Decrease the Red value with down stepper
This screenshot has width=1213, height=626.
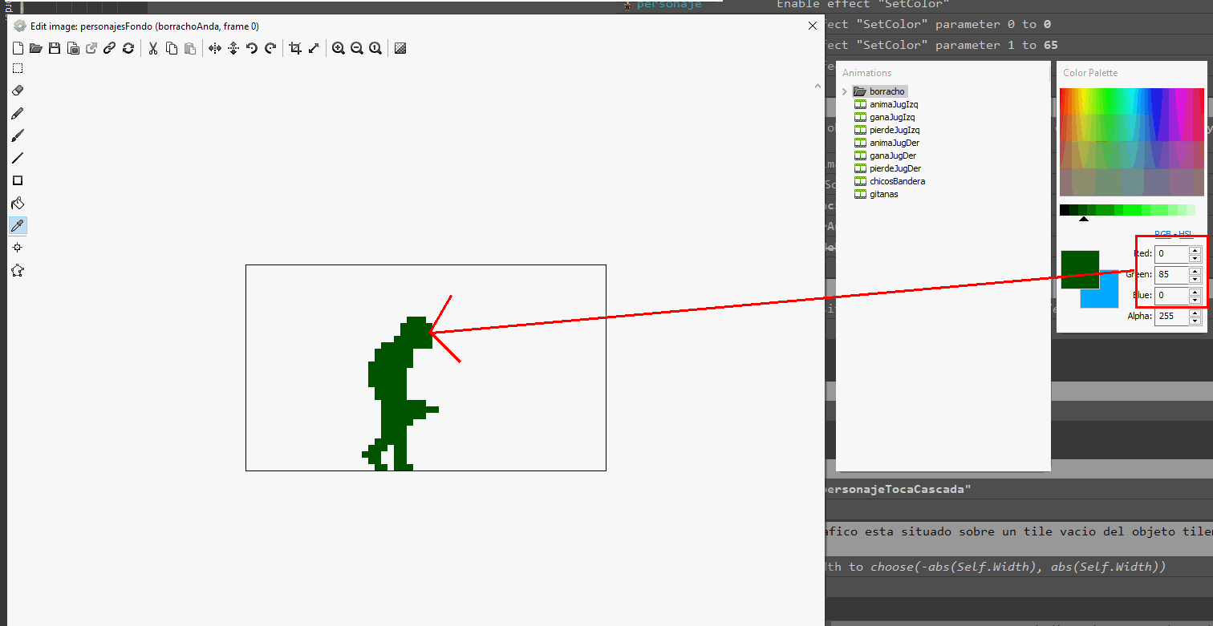point(1195,258)
